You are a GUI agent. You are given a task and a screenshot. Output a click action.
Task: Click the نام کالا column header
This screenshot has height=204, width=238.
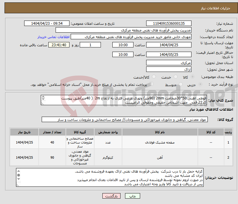pos(160,132)
